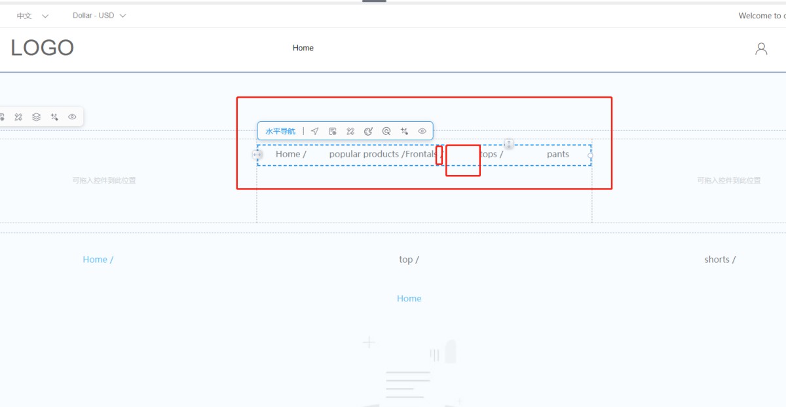Image resolution: width=786 pixels, height=407 pixels.
Task: Open the color palette icon in 水平导航 toolbar
Action: coord(368,131)
